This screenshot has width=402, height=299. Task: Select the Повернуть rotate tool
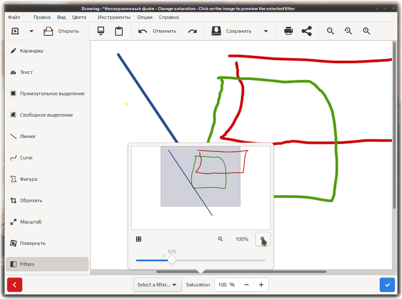(47, 243)
